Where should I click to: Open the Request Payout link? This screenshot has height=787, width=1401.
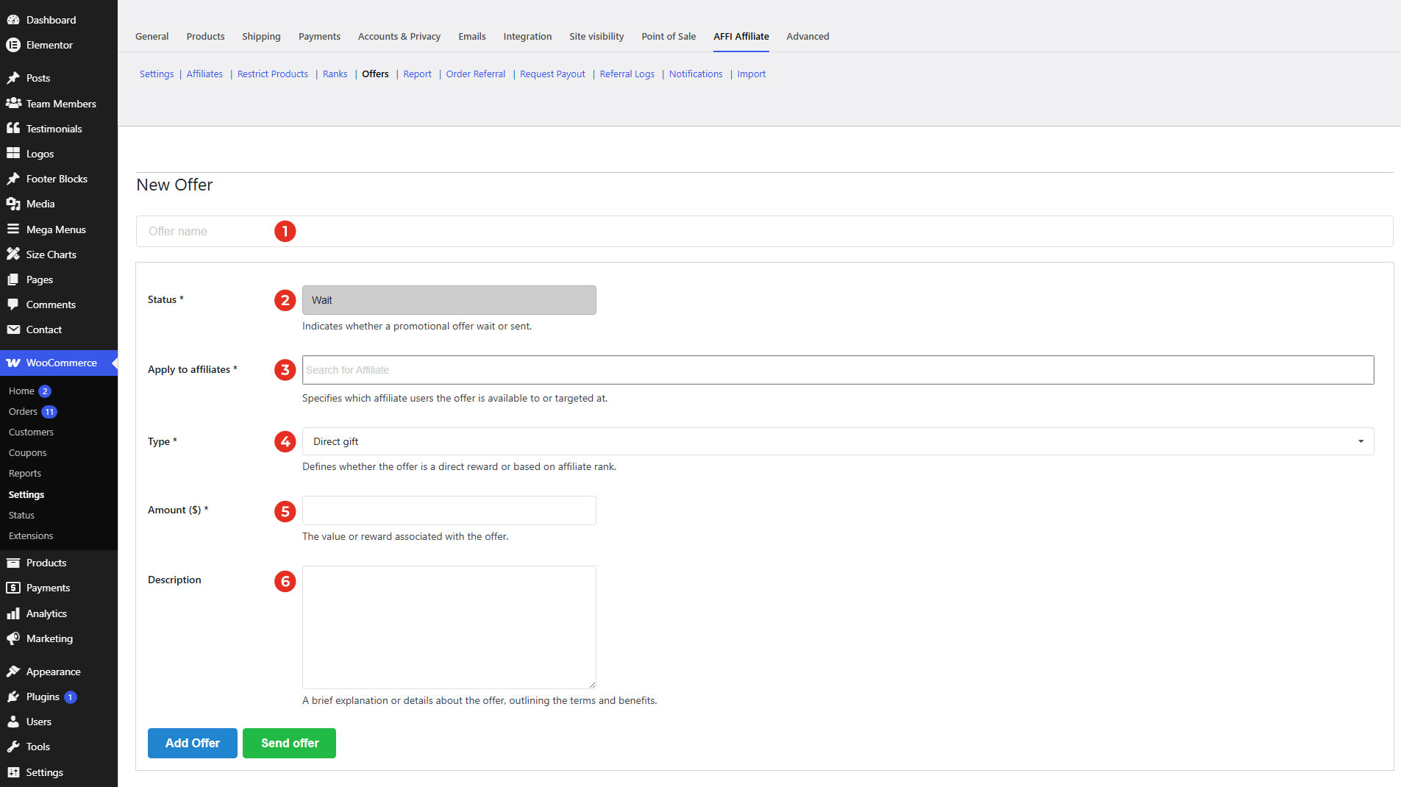coord(552,74)
